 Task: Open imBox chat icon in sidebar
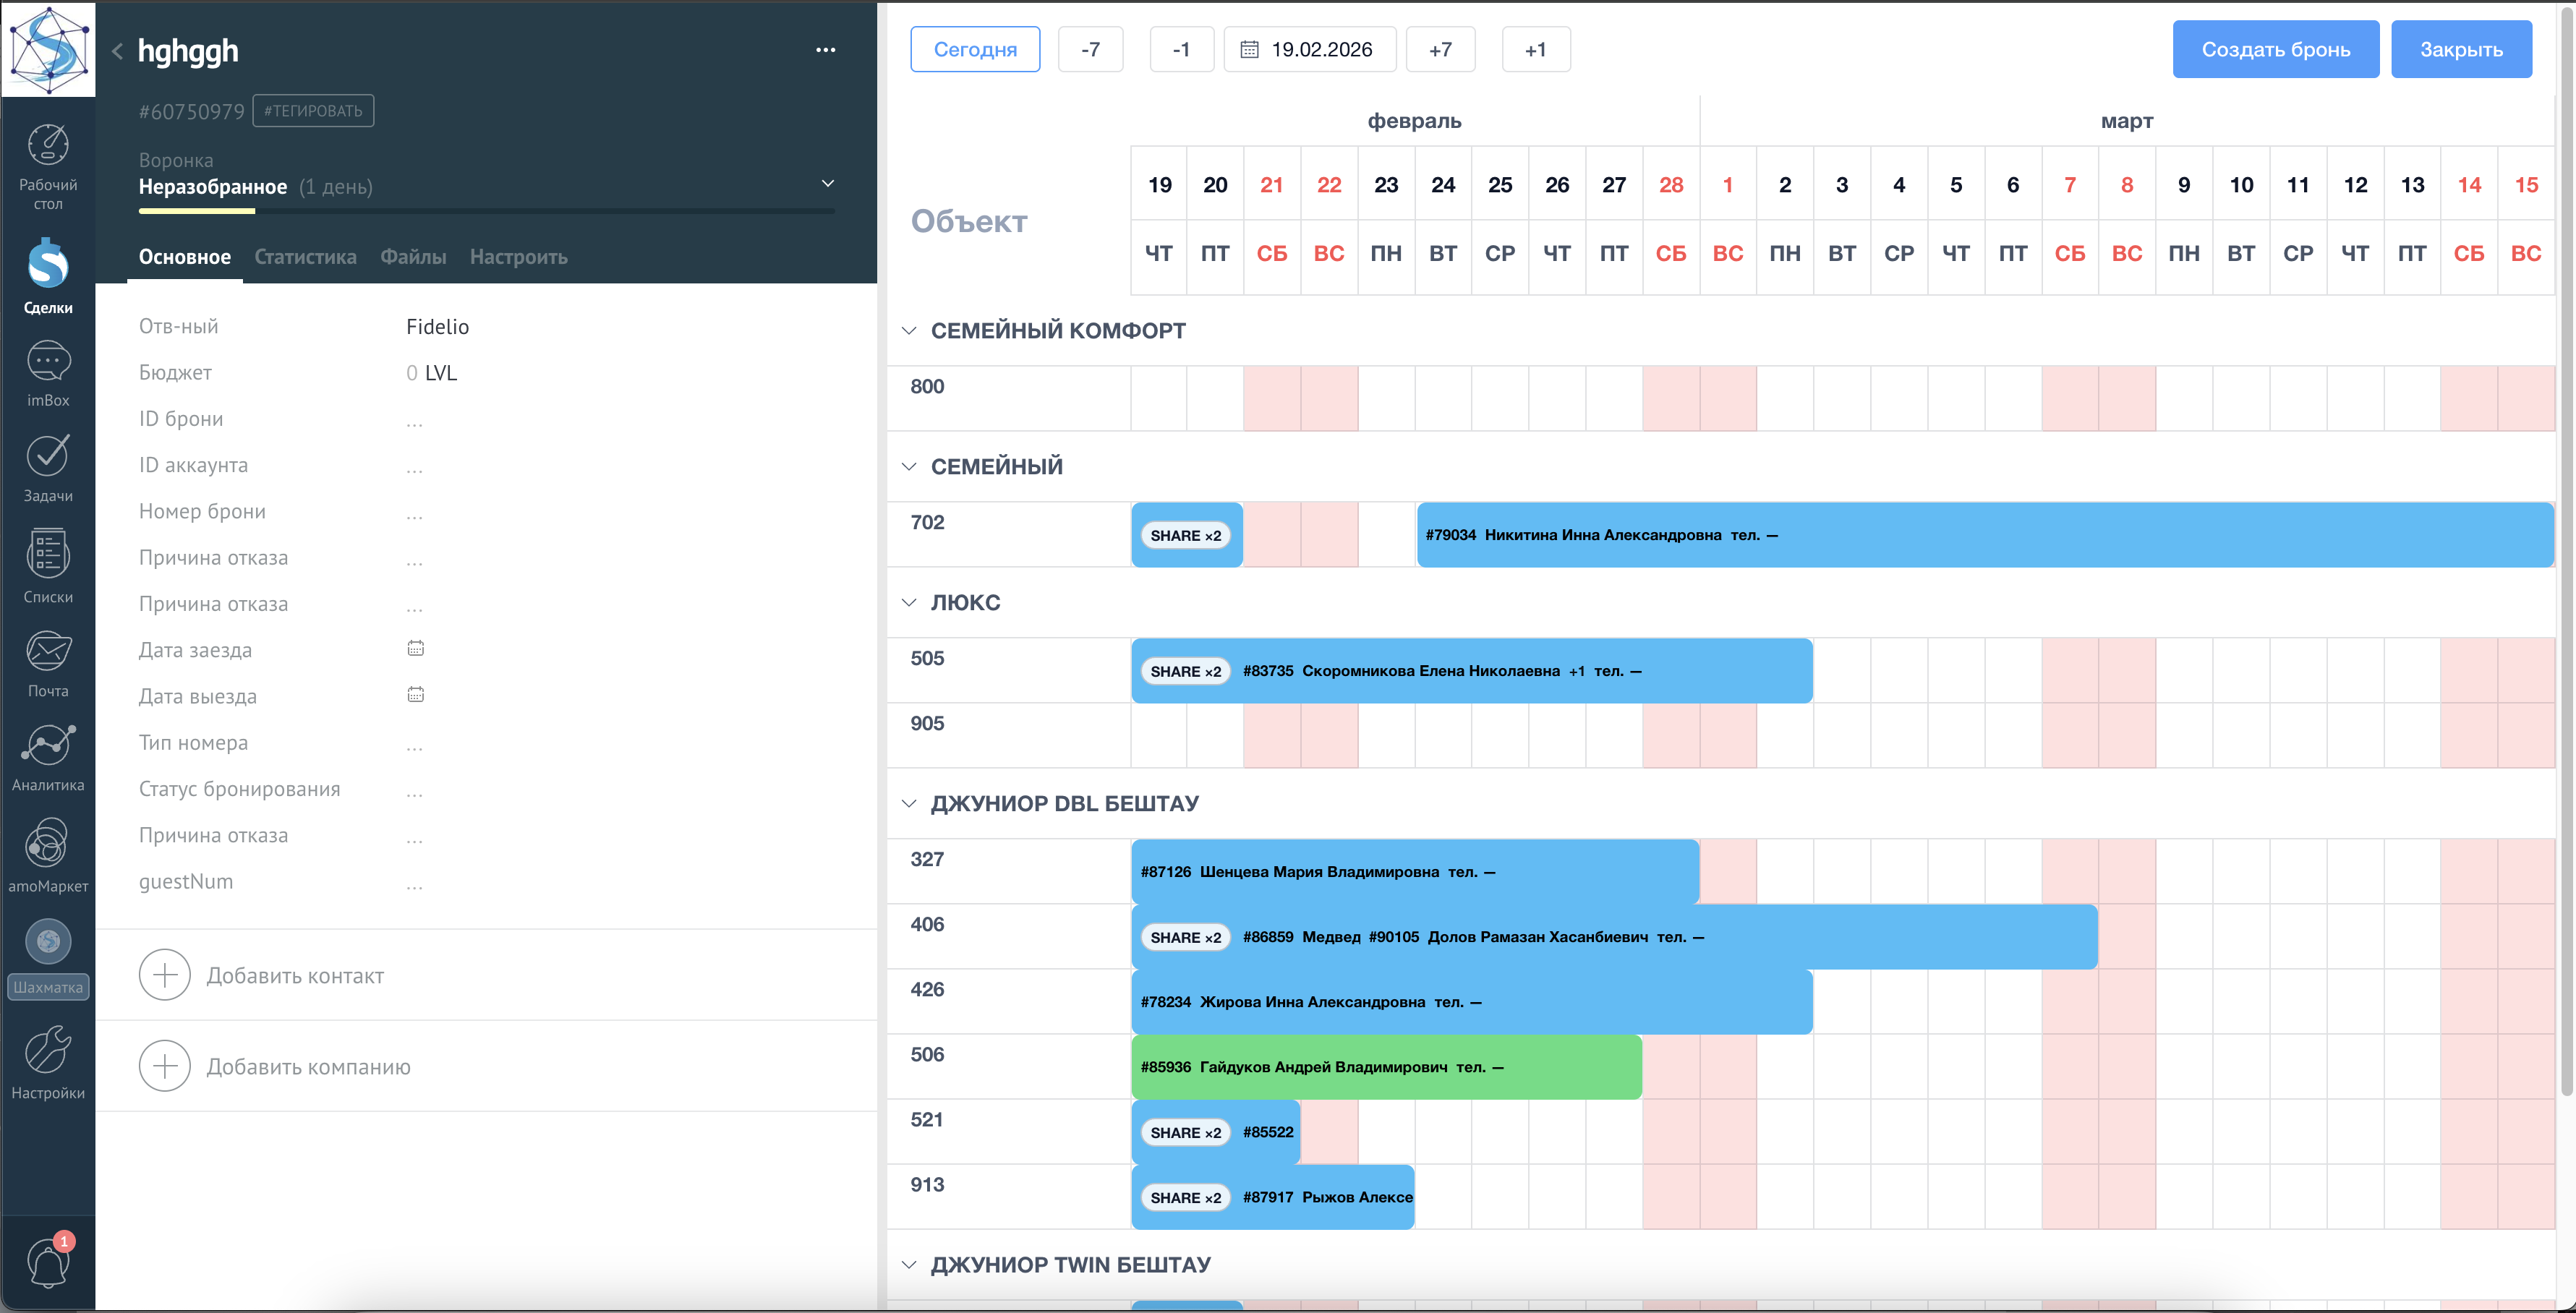48,362
